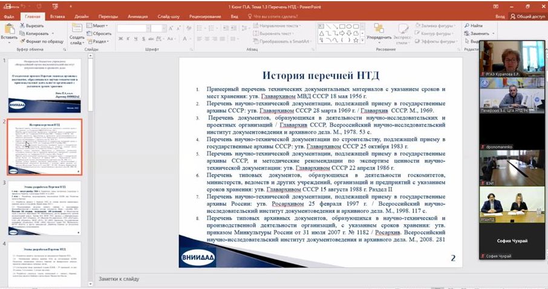Click the Вход sign-in link
Viewport: 548px width, 289px height.
point(500,16)
